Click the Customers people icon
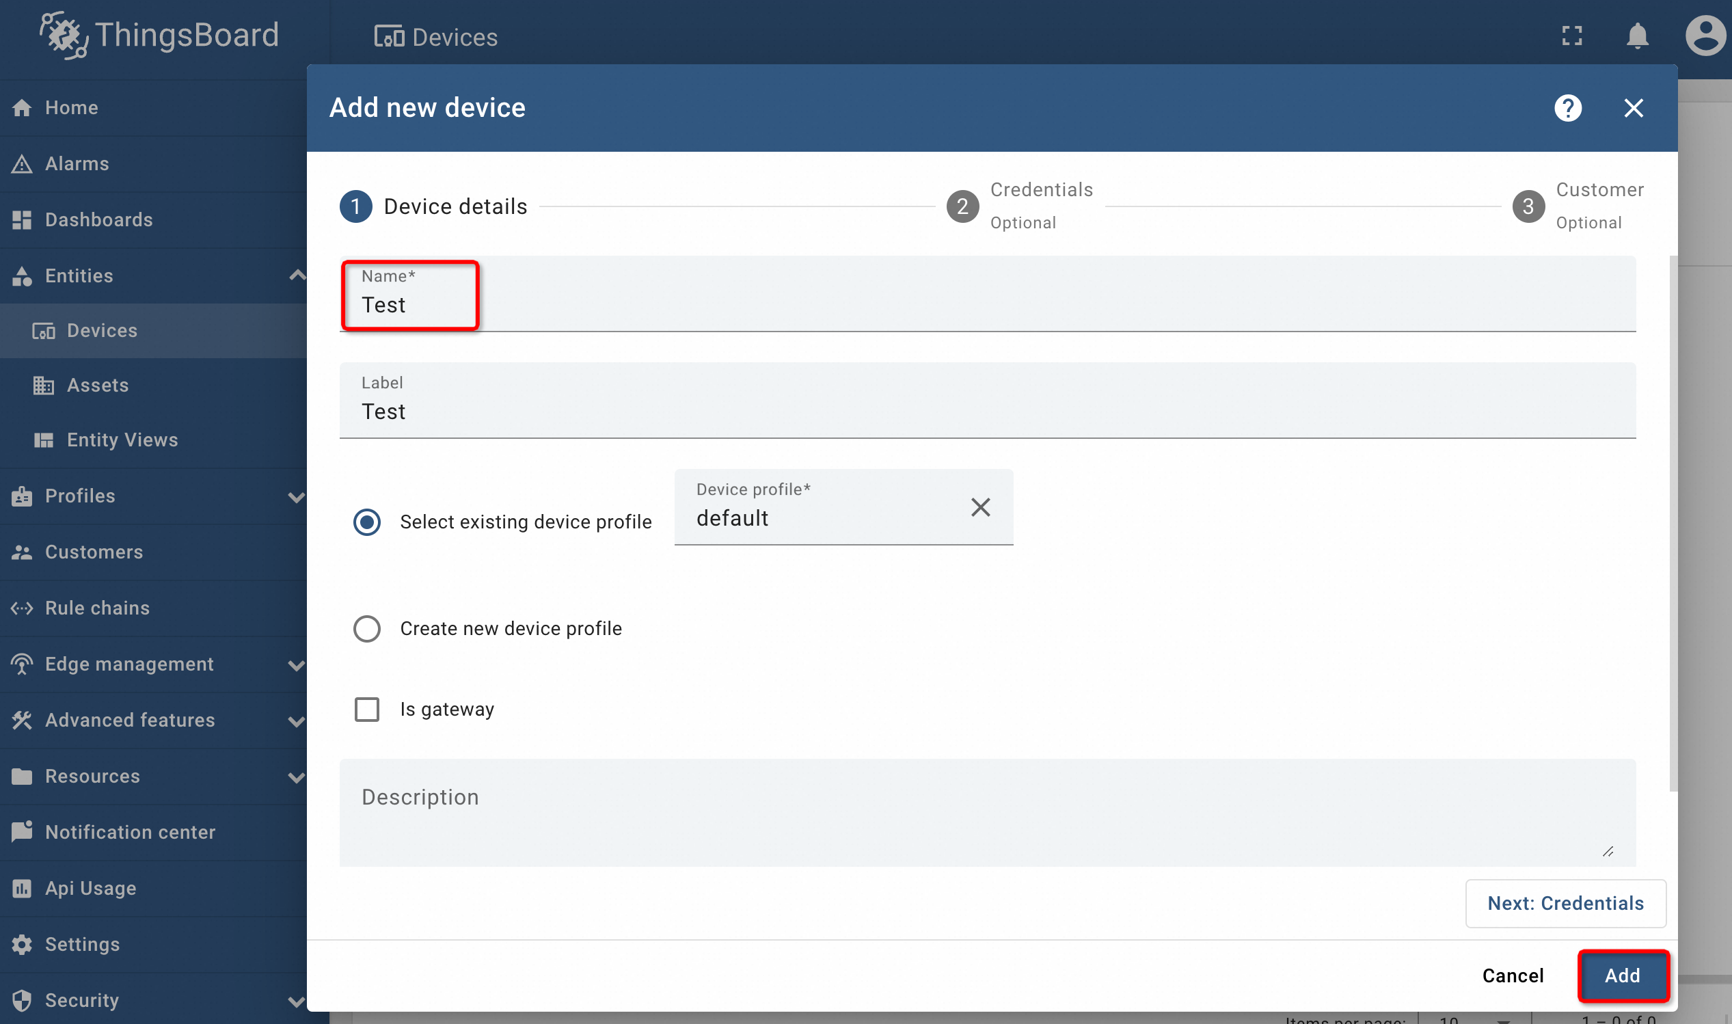This screenshot has height=1024, width=1732. coord(22,552)
